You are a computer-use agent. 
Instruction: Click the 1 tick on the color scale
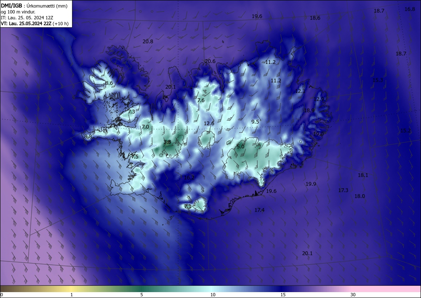(x=72, y=295)
